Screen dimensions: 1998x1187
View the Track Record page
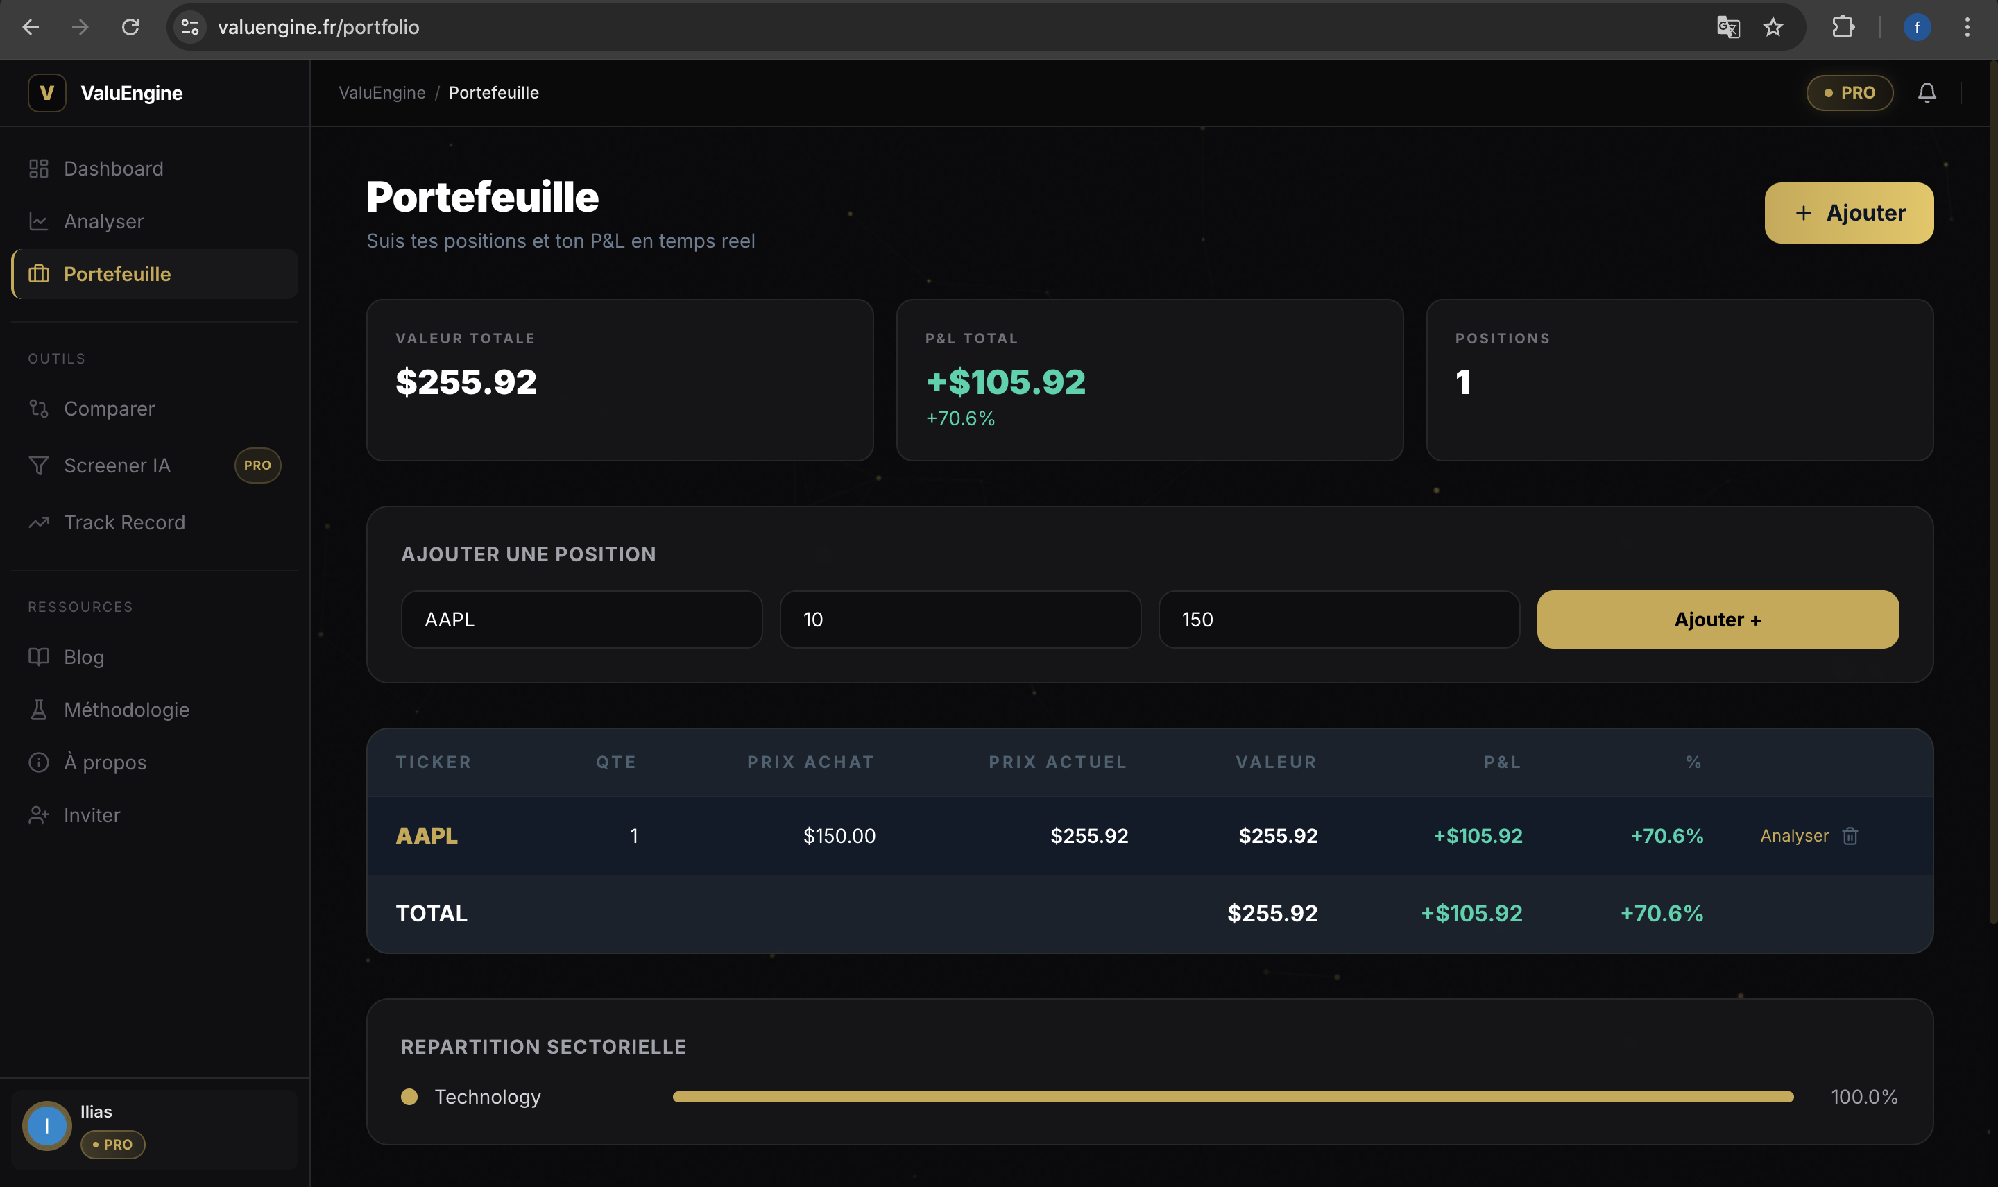coord(124,522)
